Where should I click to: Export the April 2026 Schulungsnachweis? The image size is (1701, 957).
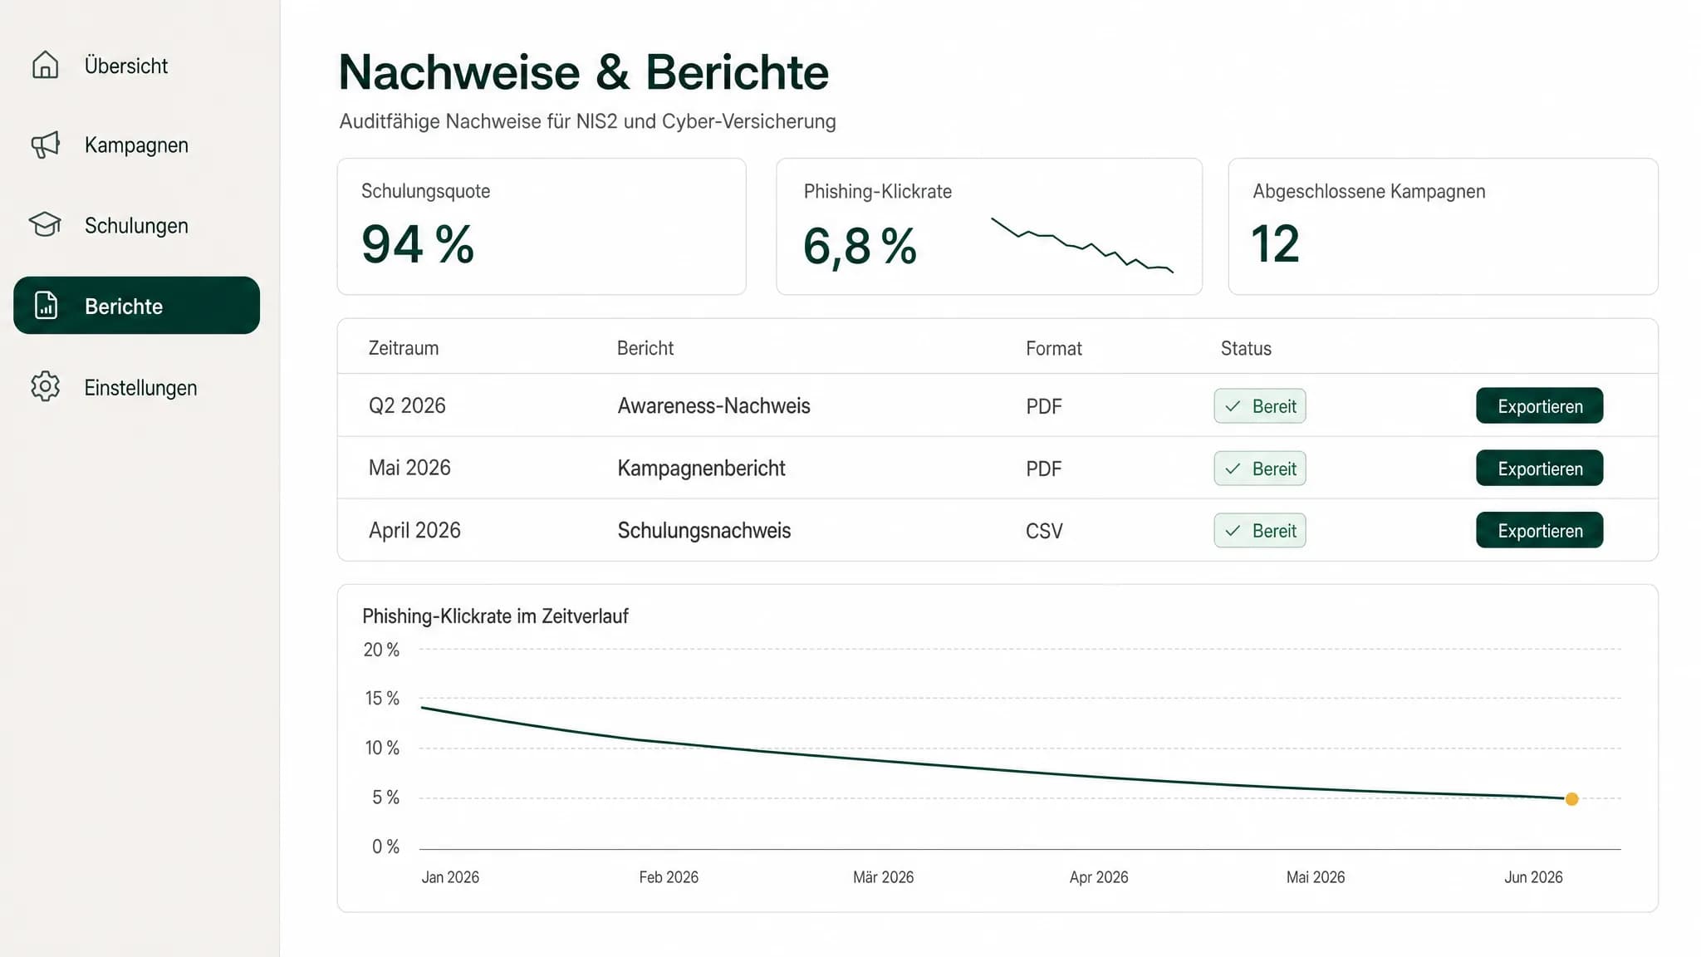pyautogui.click(x=1539, y=531)
